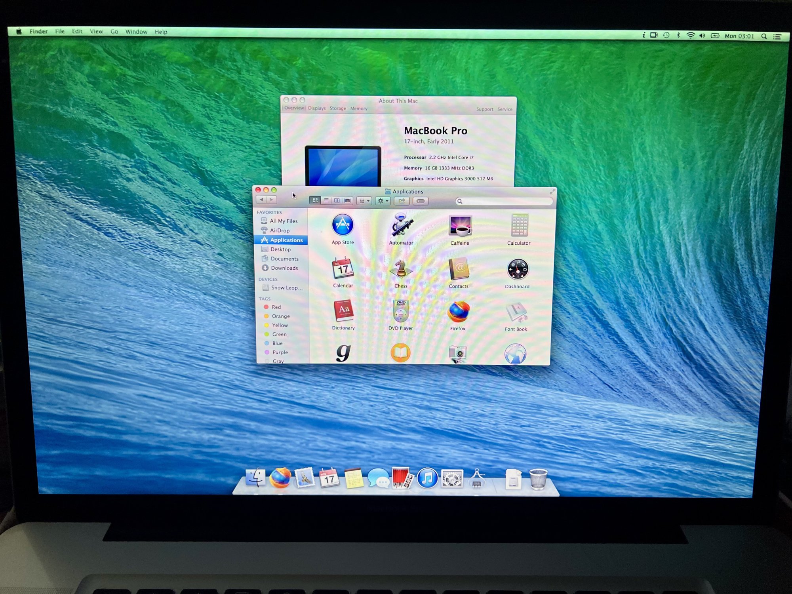Click the iTunes icon in the Dock
This screenshot has width=792, height=594.
point(427,478)
